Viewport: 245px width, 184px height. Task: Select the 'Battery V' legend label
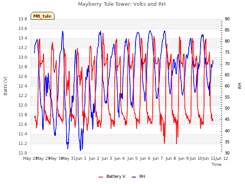coord(116,176)
